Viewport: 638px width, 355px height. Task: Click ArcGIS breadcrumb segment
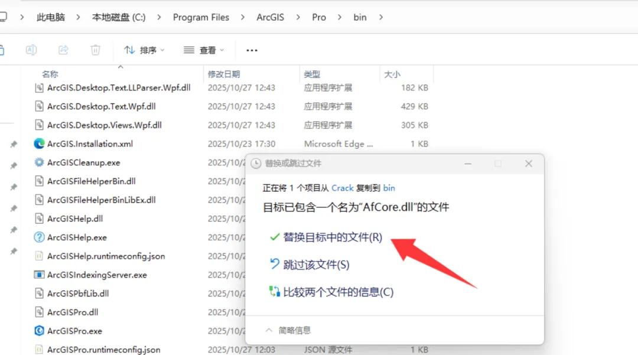270,18
